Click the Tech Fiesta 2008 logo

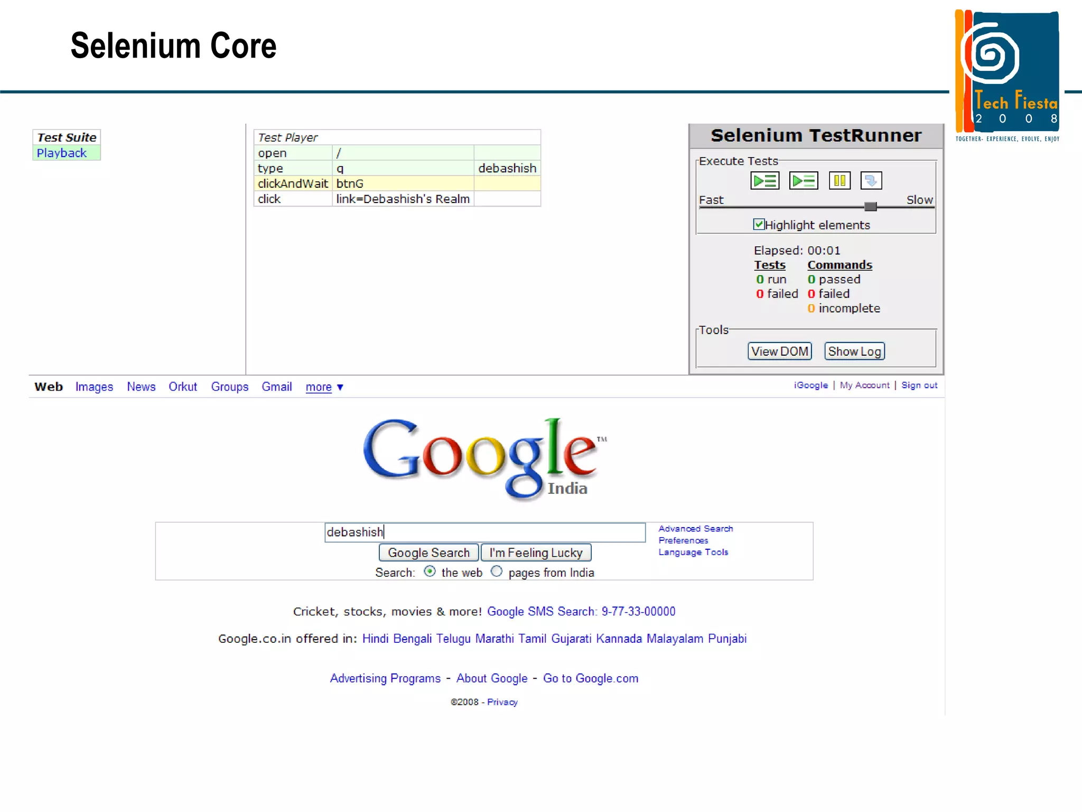coord(1008,75)
